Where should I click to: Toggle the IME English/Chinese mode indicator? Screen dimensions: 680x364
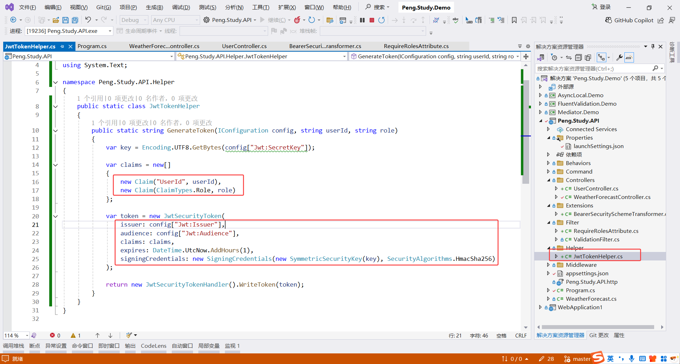[x=611, y=359]
